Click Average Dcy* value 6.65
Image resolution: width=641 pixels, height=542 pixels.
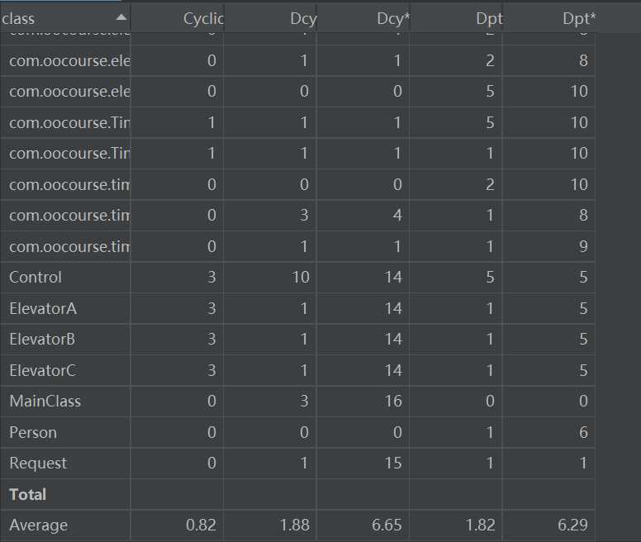click(x=387, y=525)
